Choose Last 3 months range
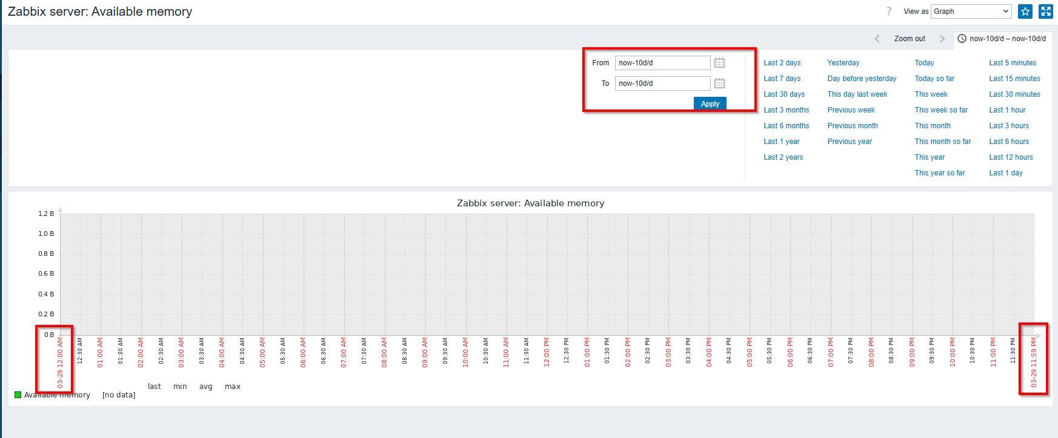1058x438 pixels. [x=787, y=110]
